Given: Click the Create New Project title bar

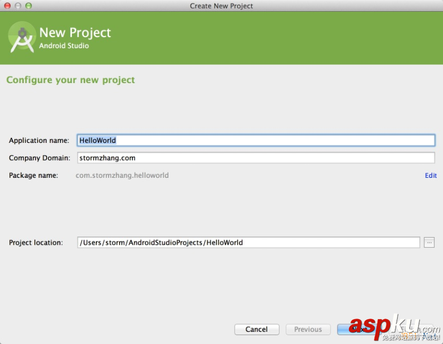Looking at the screenshot, I should click(221, 6).
